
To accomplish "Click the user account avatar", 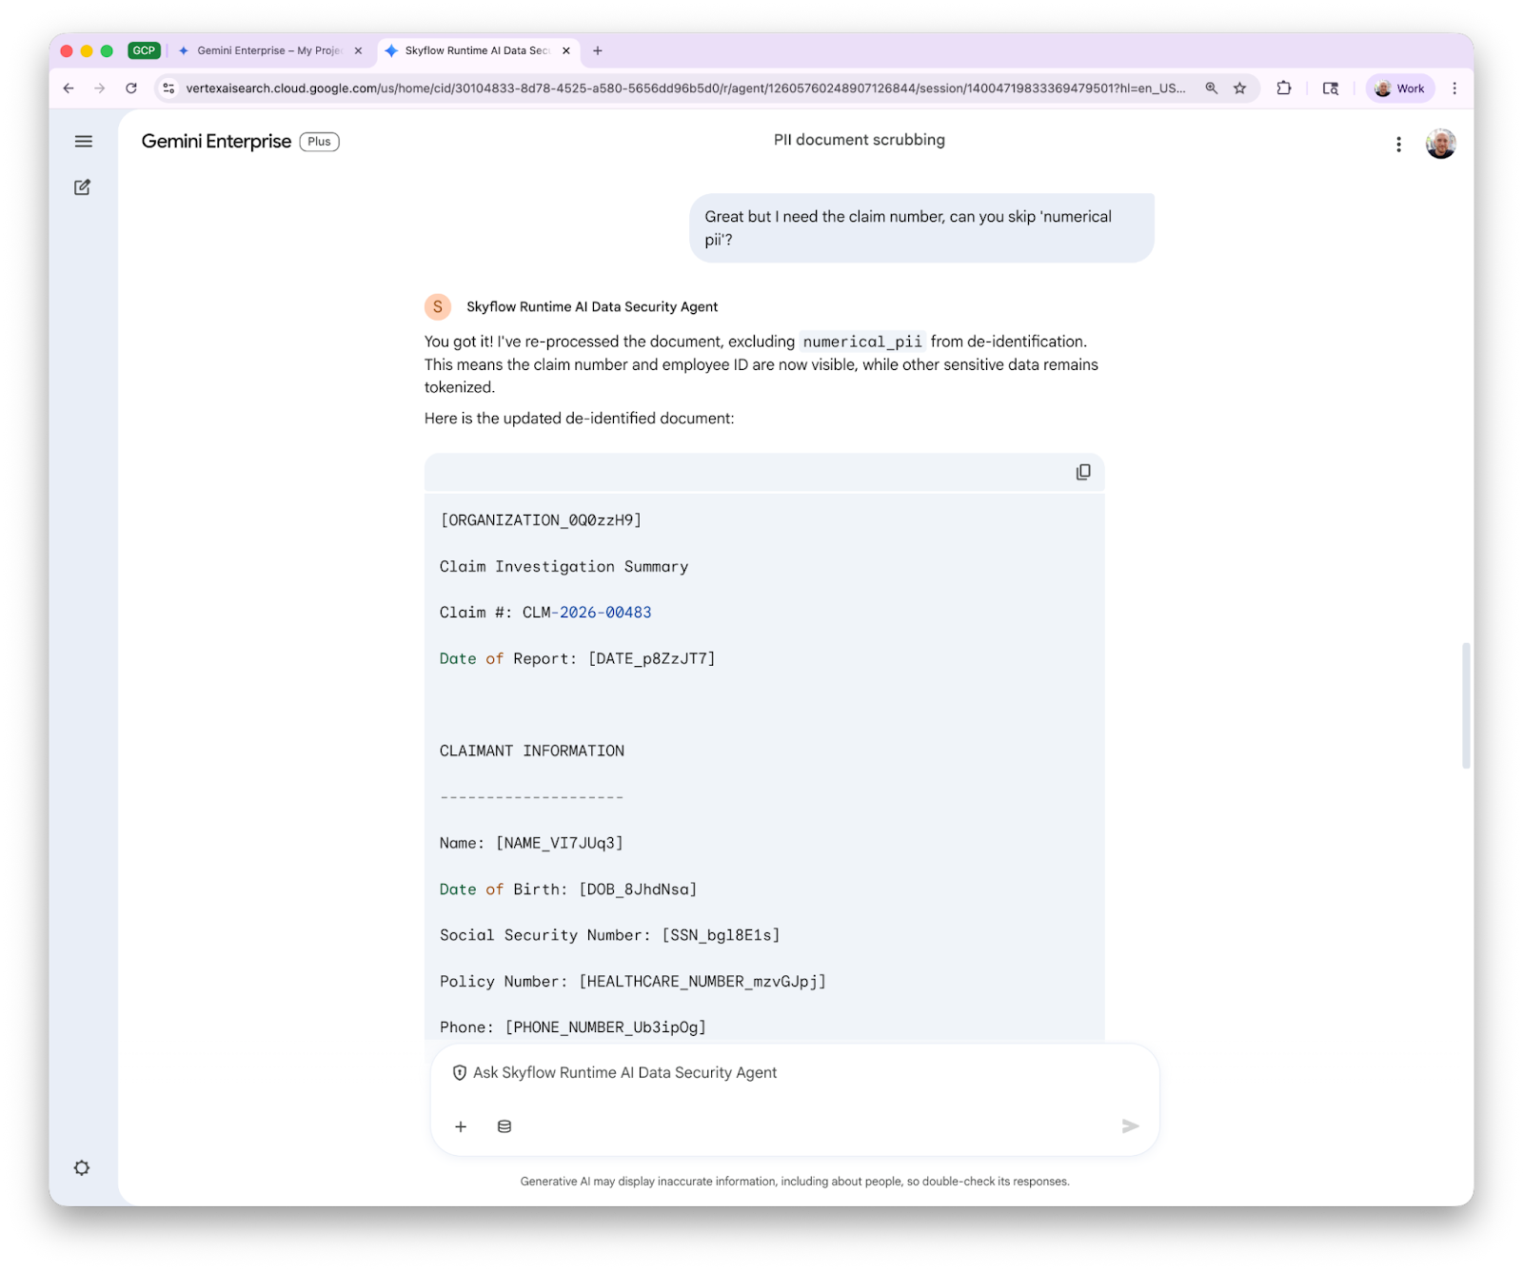I will [x=1440, y=144].
